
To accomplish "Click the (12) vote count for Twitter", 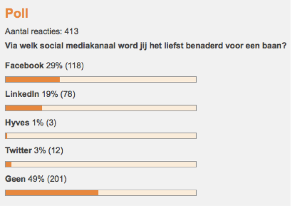I will [x=55, y=151].
